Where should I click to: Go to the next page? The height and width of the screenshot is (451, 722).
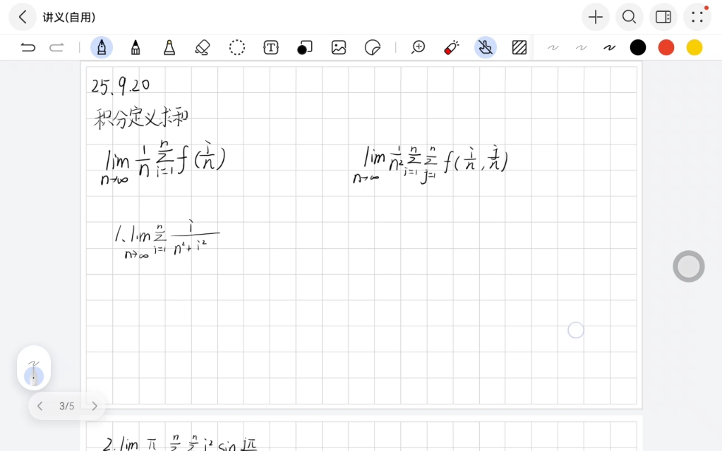point(95,406)
